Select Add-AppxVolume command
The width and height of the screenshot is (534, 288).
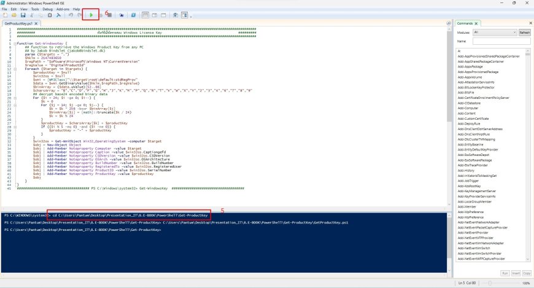click(470, 77)
